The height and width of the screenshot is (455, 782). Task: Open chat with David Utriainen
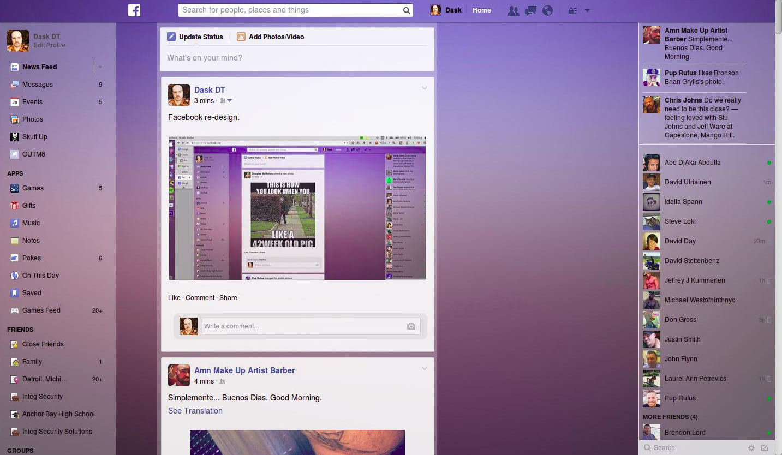(x=707, y=182)
